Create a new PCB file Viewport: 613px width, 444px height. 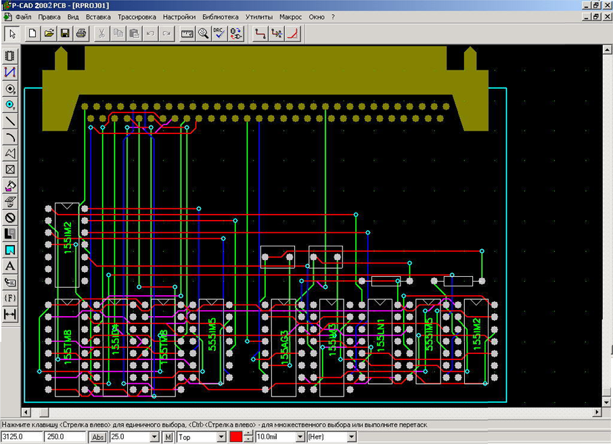32,34
